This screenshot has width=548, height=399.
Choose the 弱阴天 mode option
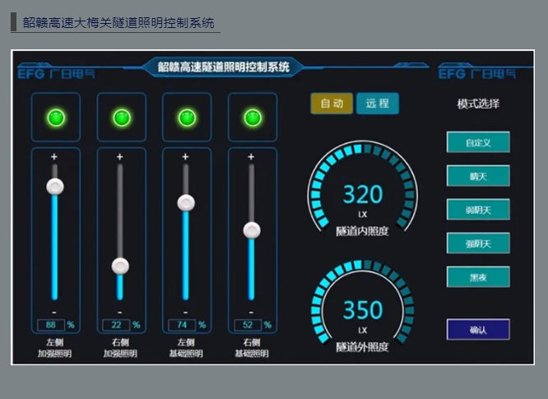tap(478, 210)
